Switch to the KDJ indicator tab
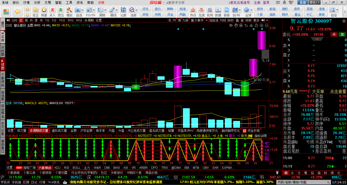Image resolution: width=347 pixels, height=185 pixels. tap(57, 168)
